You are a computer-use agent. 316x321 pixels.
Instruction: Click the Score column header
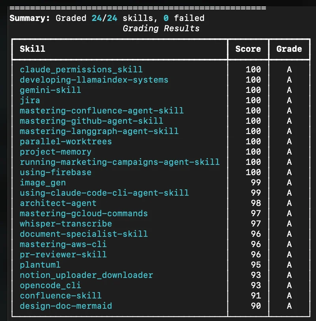coord(248,49)
